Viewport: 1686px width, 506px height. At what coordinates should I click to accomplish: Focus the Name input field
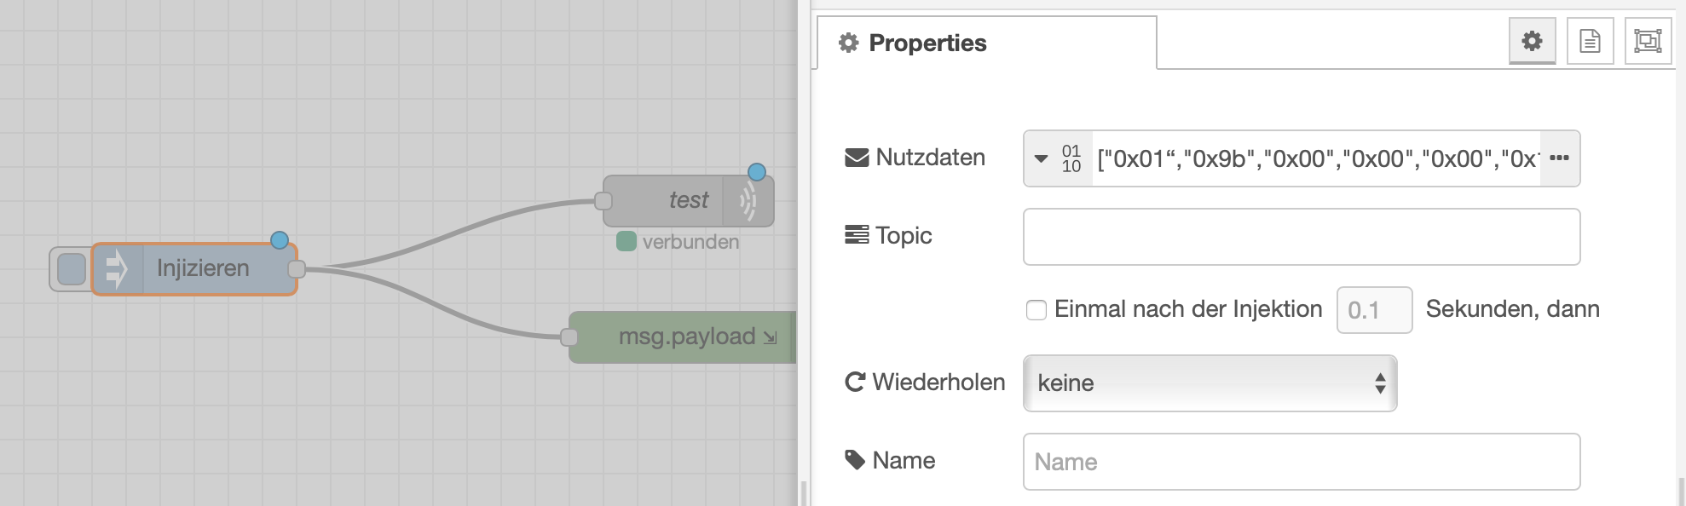tap(1302, 462)
